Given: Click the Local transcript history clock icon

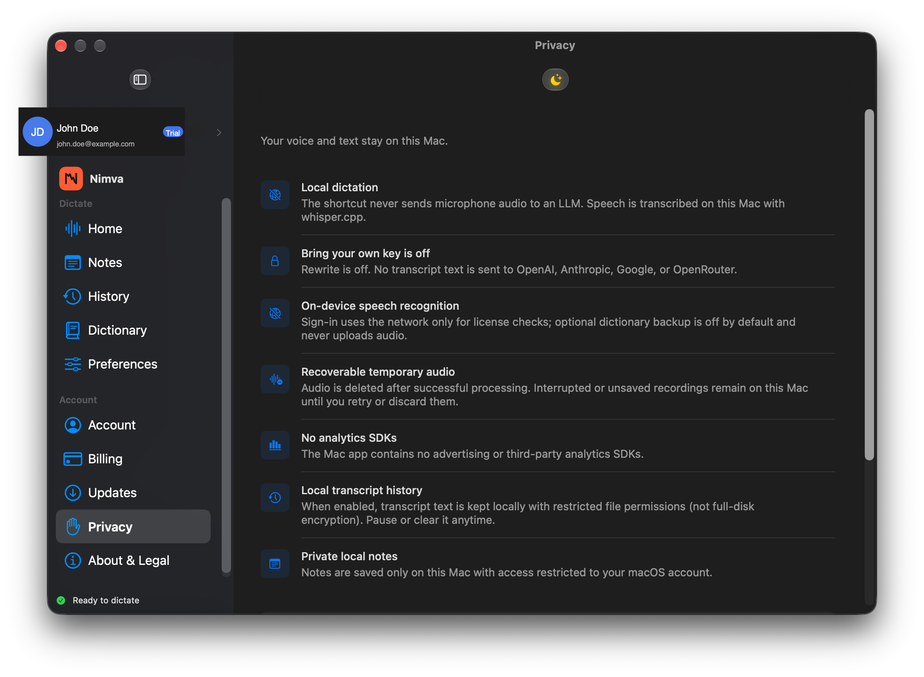Looking at the screenshot, I should (275, 498).
